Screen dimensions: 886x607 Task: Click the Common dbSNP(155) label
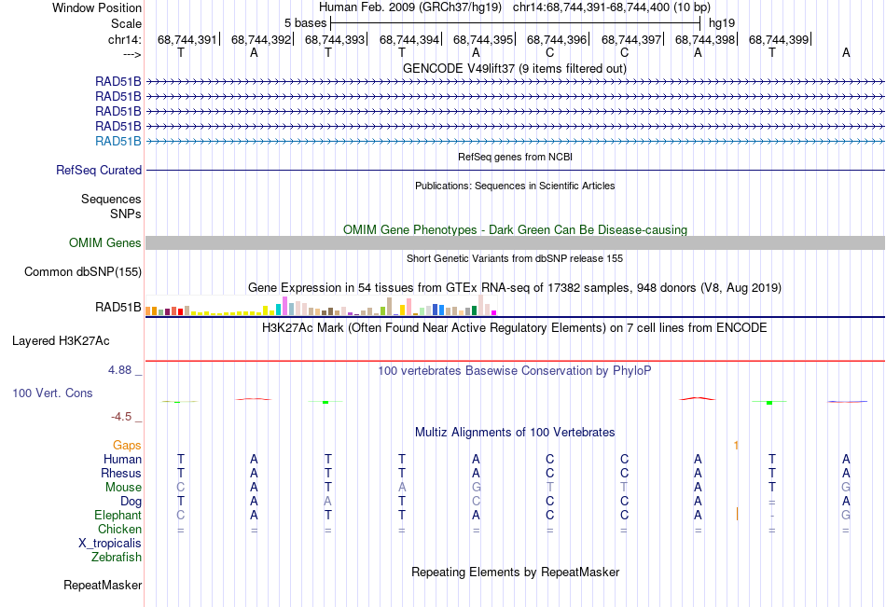coord(82,272)
